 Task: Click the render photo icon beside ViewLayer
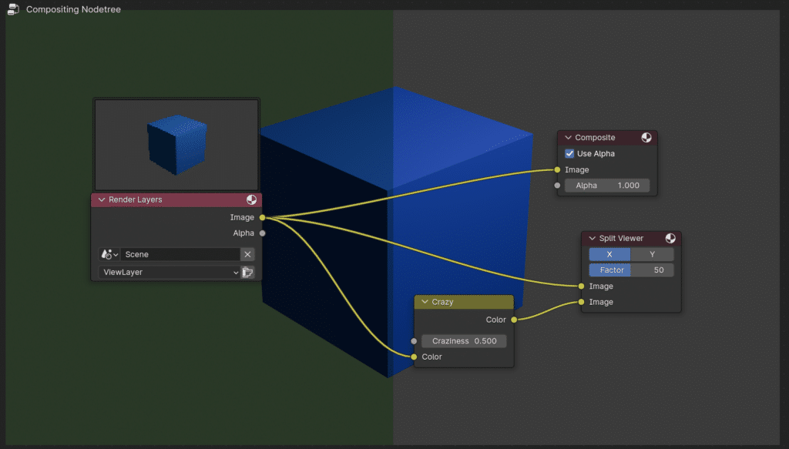pos(248,272)
